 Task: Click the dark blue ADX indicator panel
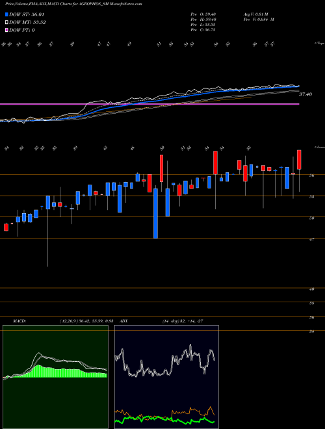(166, 377)
